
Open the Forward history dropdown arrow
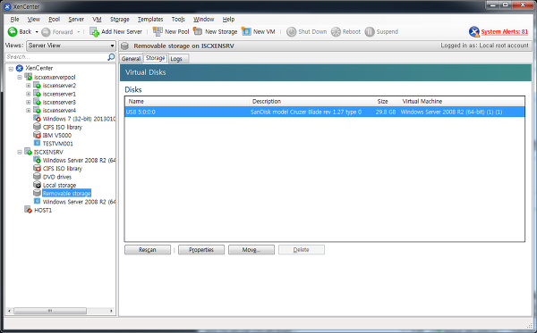click(x=78, y=32)
